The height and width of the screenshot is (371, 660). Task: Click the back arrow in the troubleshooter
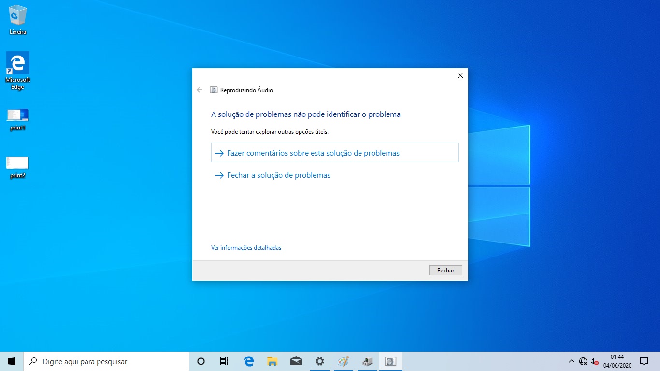[200, 90]
